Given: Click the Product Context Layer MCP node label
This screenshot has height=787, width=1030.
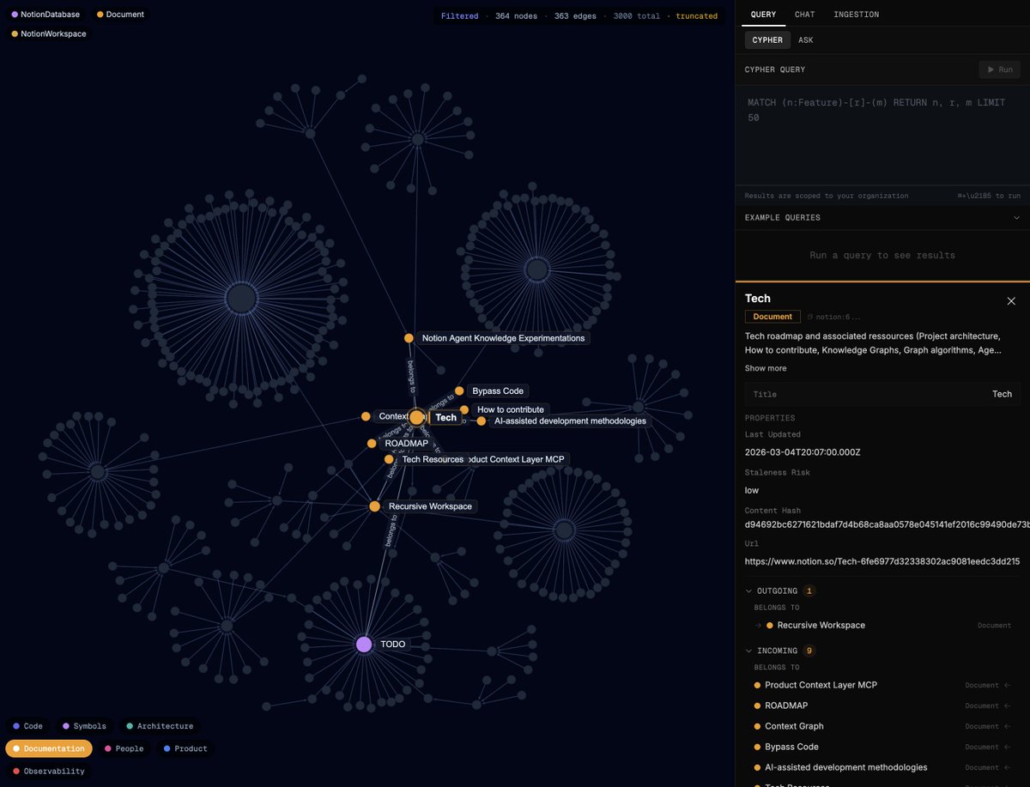Looking at the screenshot, I should pyautogui.click(x=518, y=459).
